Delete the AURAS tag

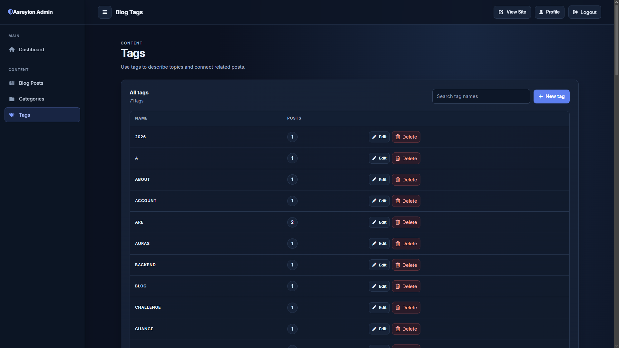[406, 244]
